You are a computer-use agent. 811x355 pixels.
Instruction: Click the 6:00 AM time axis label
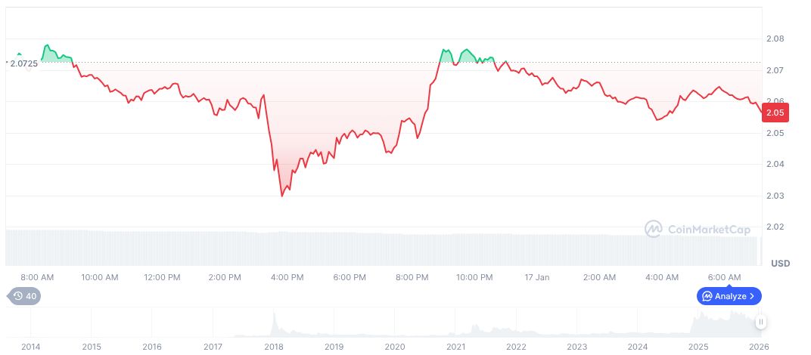pyautogui.click(x=725, y=277)
